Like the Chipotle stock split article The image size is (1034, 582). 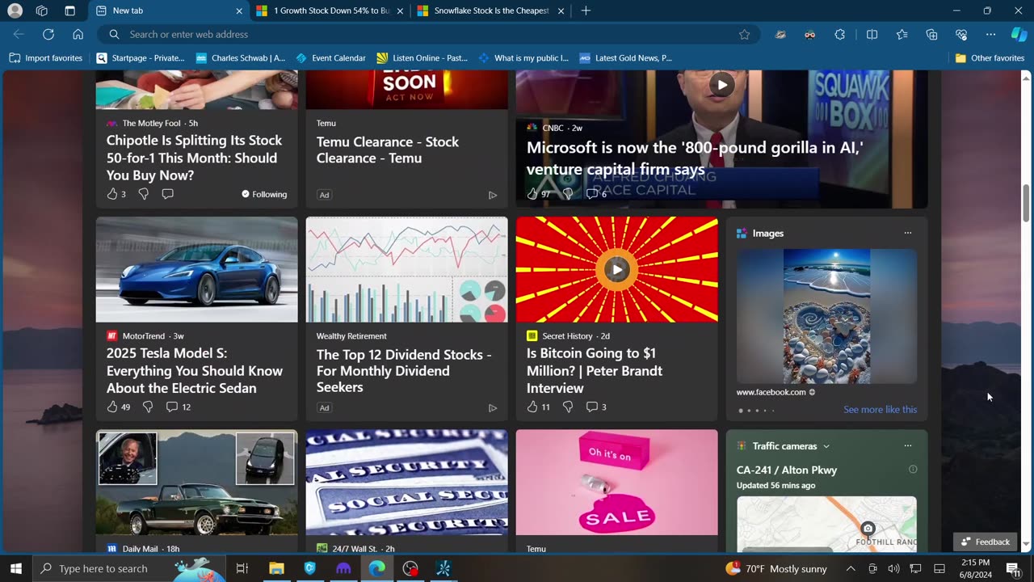111,194
